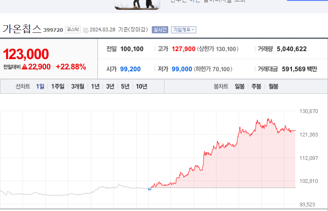Open the 월봉 candlestick chart

pyautogui.click(x=273, y=86)
